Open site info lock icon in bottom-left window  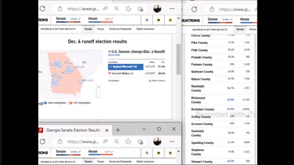(60, 142)
